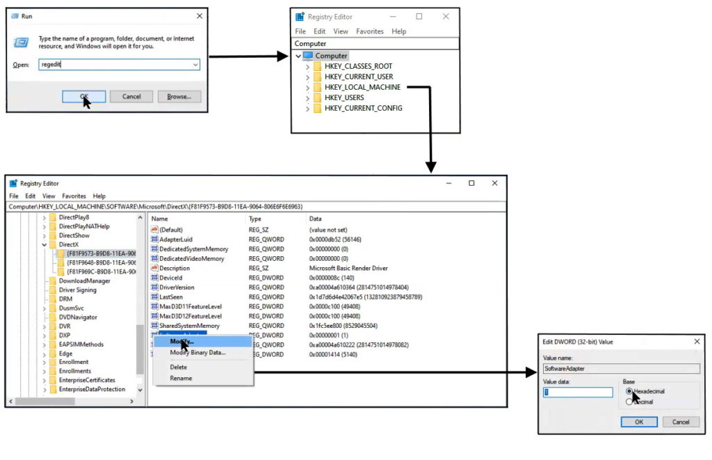Select HKEY_CLASSES_ROOT folder icon
Screen dimensions: 712x460
[x=317, y=66]
